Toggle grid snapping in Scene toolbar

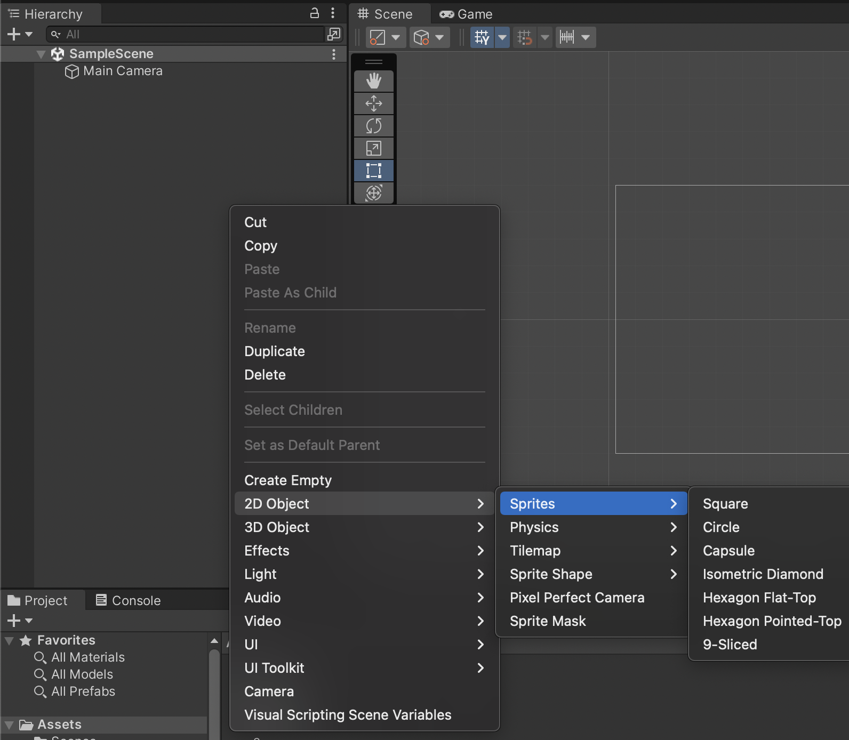pyautogui.click(x=525, y=37)
